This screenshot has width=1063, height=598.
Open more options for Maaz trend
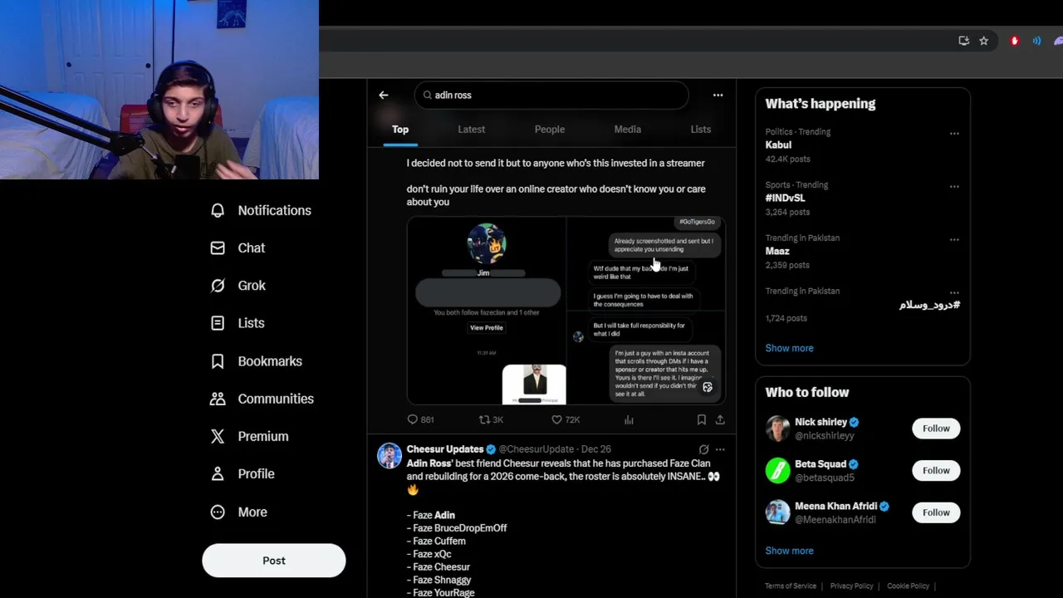coord(954,239)
